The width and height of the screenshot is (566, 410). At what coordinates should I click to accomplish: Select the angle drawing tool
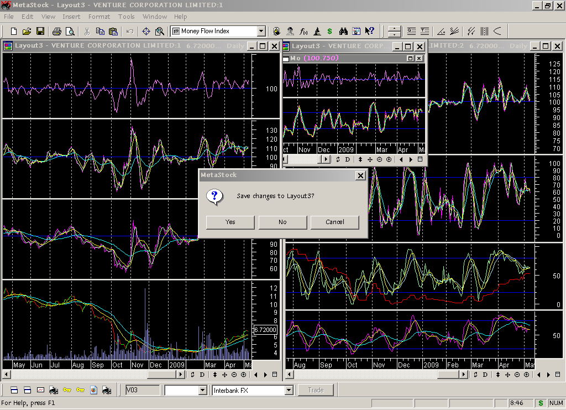tap(441, 32)
